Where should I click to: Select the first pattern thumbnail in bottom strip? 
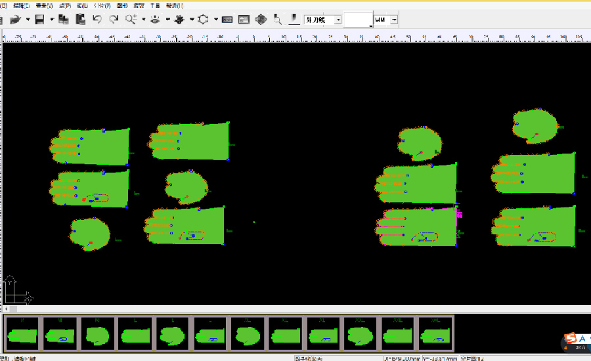(x=22, y=335)
